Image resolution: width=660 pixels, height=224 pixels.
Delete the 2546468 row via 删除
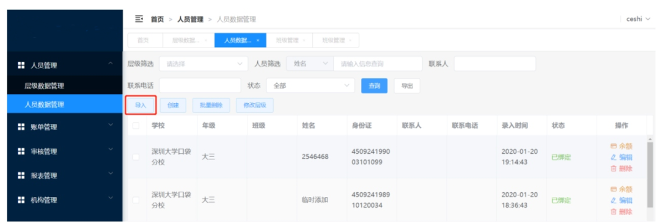(x=621, y=168)
